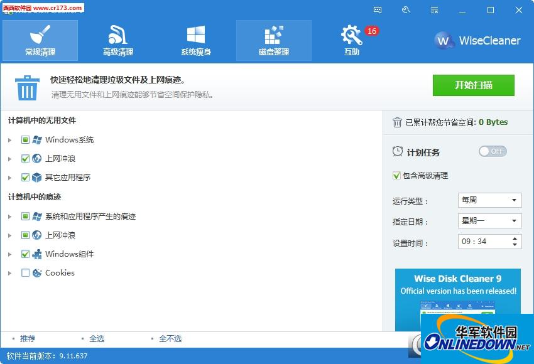Click the red 16 notification badge
This screenshot has width=534, height=364.
pos(371,31)
